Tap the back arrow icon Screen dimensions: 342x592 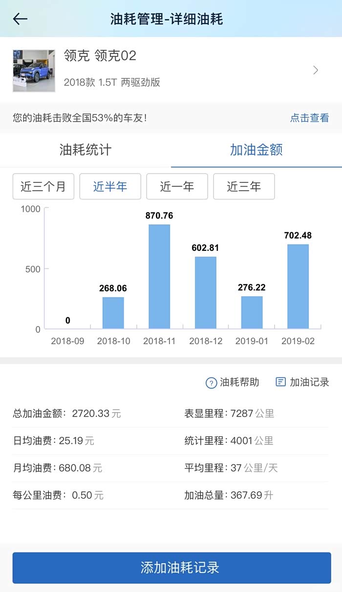(20, 19)
